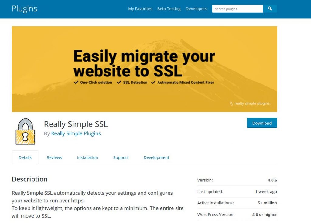
Task: Open the My Favorites menu
Action: click(x=140, y=9)
